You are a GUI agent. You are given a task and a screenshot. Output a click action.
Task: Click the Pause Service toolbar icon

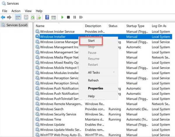click(x=75, y=17)
